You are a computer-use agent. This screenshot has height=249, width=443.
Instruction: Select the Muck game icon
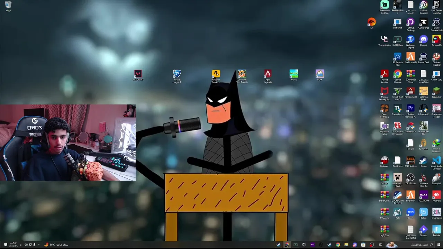293,75
